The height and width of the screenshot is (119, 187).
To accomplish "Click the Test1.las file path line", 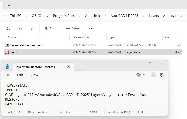I will pos(76,95).
